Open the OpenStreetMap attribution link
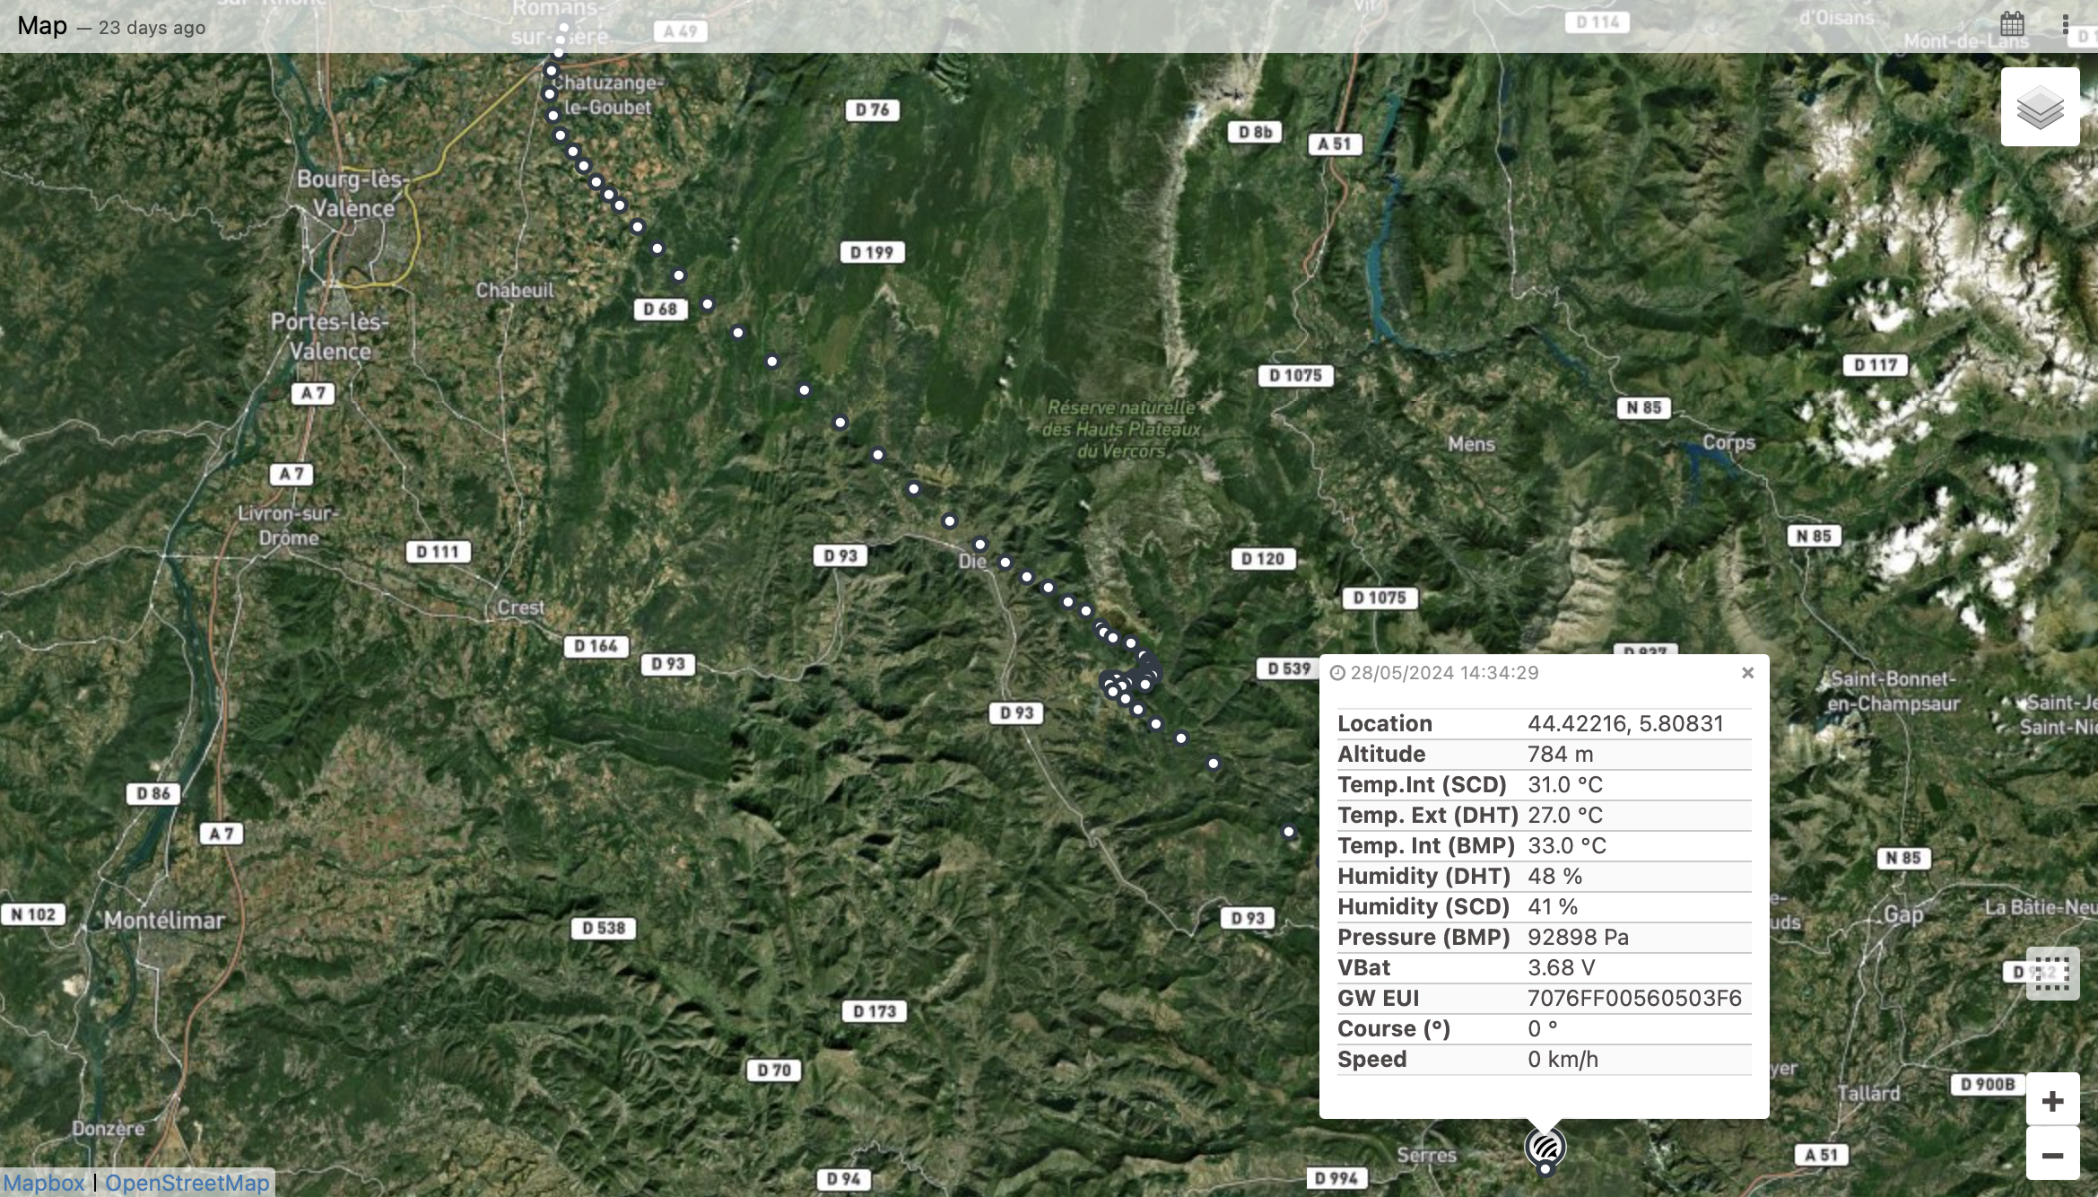This screenshot has width=2098, height=1197. coord(187,1183)
